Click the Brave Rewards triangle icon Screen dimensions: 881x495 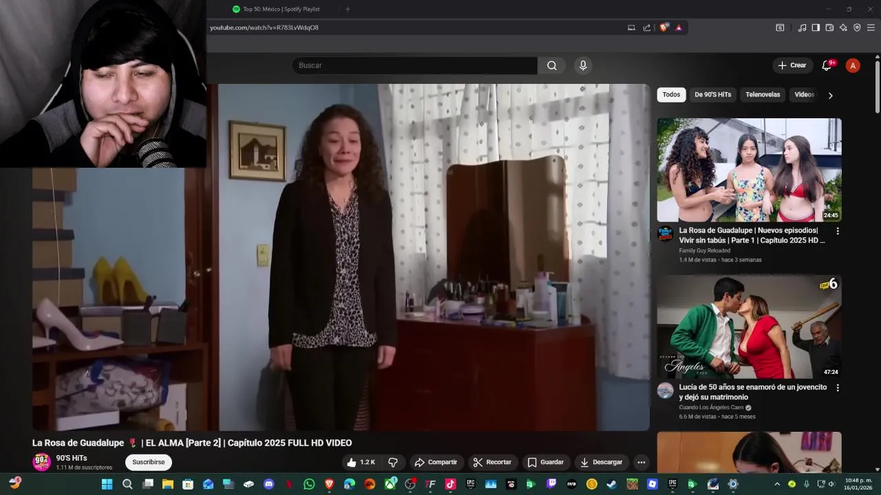point(679,27)
